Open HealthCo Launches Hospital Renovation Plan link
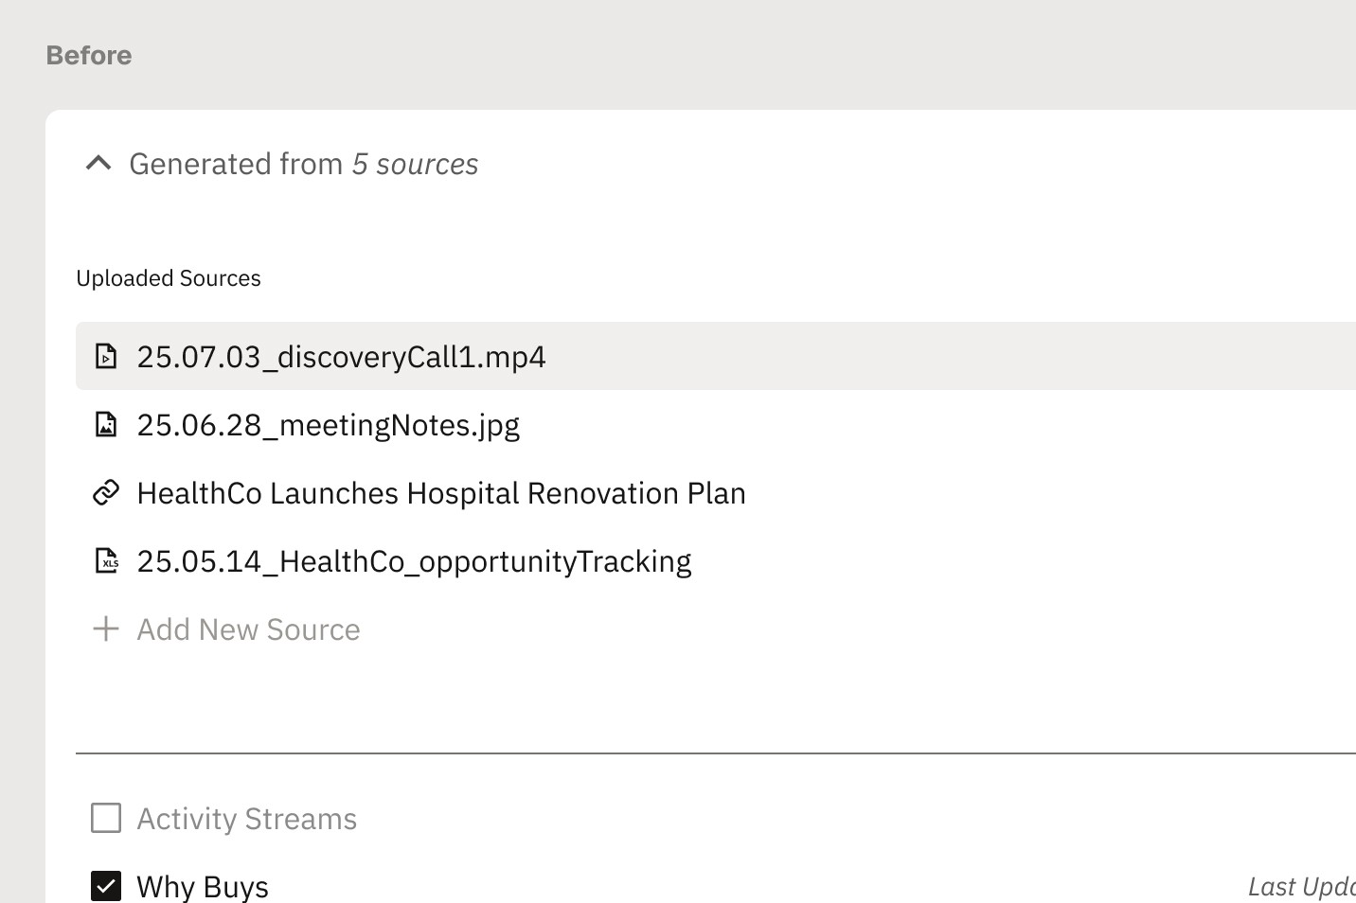Viewport: 1356px width, 903px height. point(441,493)
